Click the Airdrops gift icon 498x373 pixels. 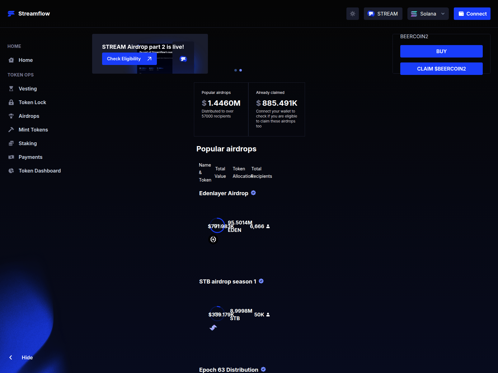(11, 116)
